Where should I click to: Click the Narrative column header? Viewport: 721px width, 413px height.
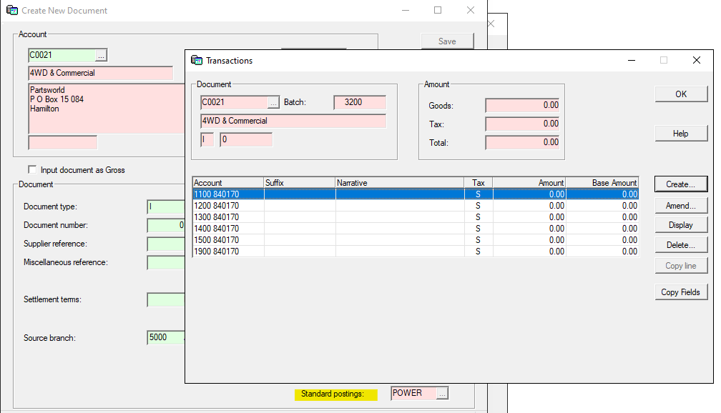[x=399, y=183]
